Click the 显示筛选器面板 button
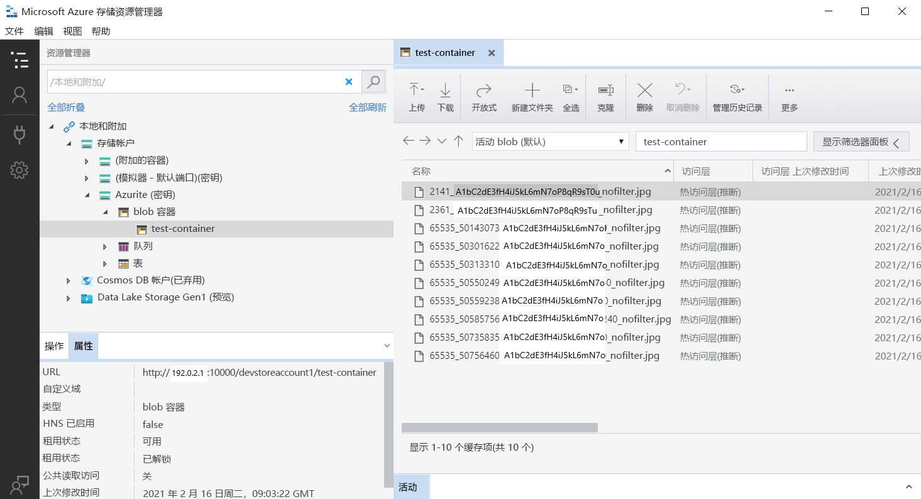 point(861,142)
